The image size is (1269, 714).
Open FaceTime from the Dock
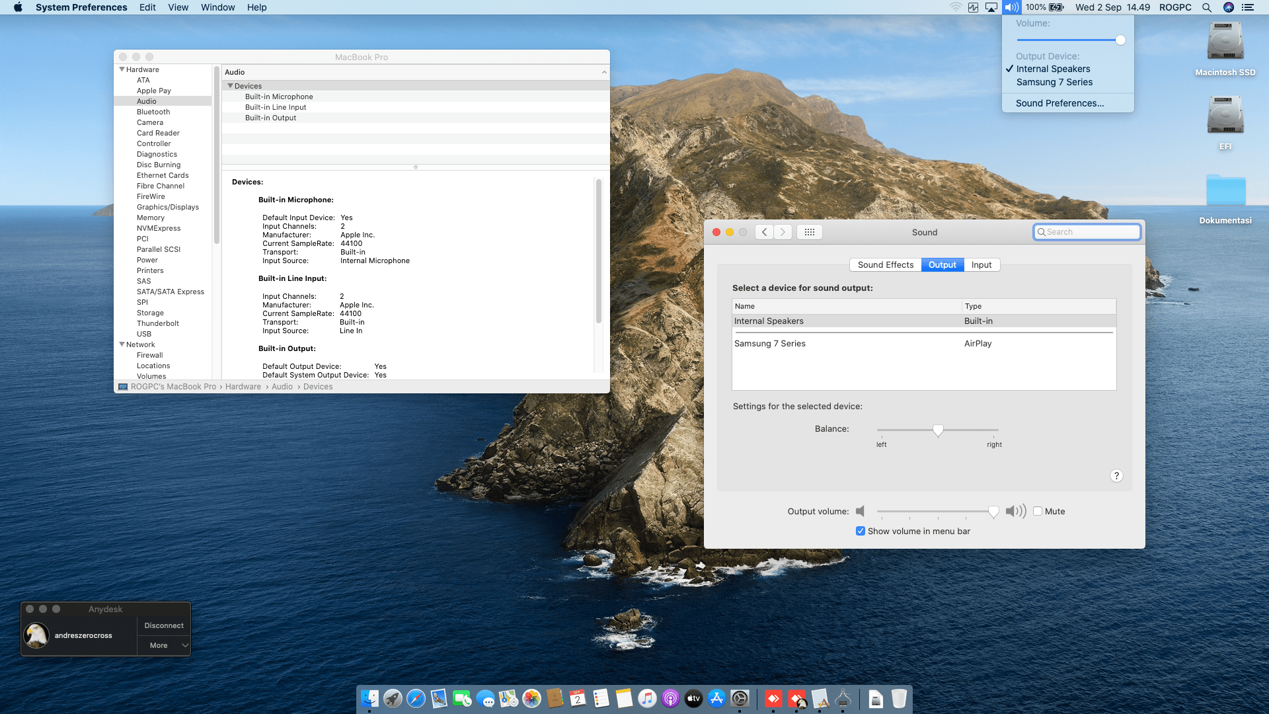pyautogui.click(x=462, y=698)
